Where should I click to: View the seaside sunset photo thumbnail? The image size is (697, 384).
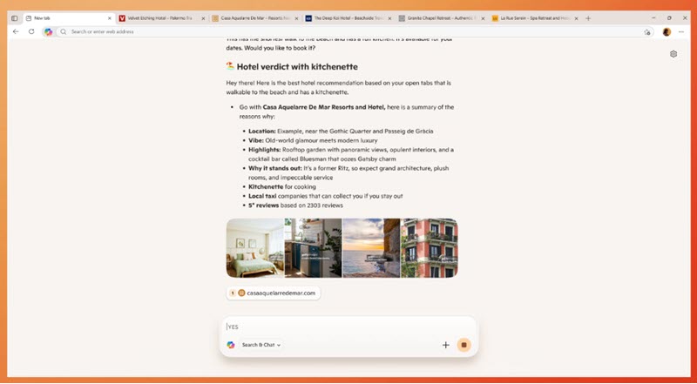coord(372,248)
